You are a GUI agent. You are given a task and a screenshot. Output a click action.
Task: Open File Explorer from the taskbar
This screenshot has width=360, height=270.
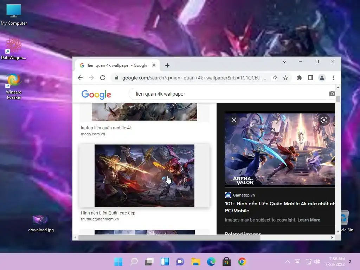195,262
